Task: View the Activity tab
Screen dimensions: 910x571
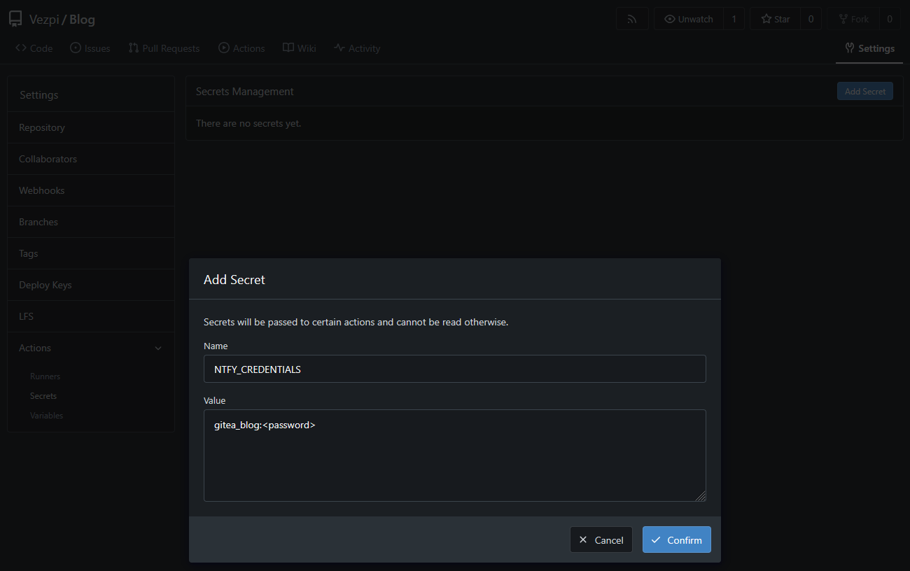Action: (357, 48)
